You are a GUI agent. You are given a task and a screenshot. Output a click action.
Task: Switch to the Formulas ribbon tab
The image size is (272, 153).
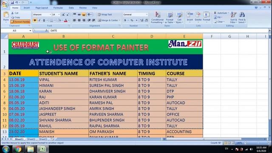pos(58,8)
